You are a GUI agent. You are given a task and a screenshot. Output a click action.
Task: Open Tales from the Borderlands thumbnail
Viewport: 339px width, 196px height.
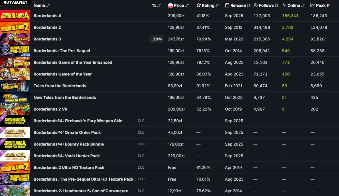(x=15, y=85)
